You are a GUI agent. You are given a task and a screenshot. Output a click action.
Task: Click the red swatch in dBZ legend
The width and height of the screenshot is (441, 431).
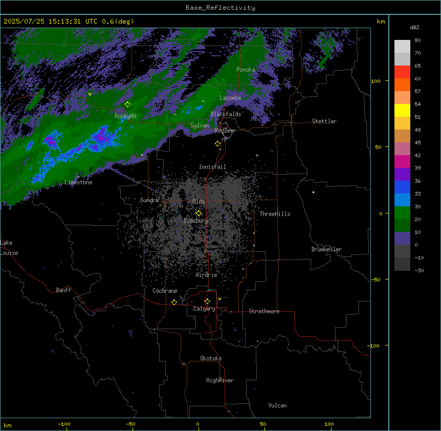coord(402,72)
